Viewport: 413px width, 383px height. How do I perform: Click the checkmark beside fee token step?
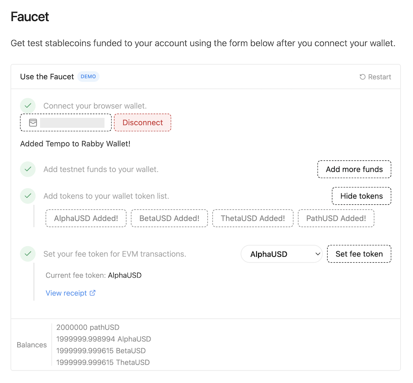[28, 254]
